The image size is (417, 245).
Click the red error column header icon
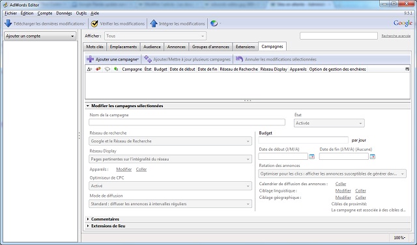[x=98, y=69]
